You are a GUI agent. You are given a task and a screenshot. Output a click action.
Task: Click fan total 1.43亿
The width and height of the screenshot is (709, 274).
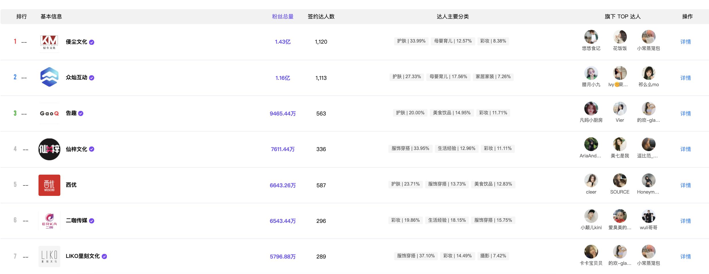pos(283,42)
